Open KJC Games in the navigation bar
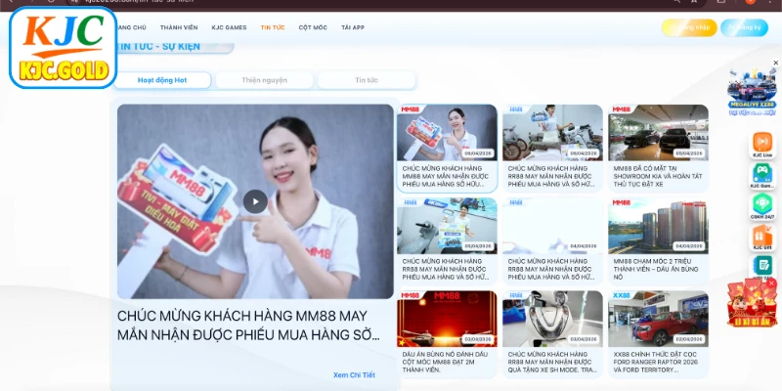The image size is (782, 391). click(229, 27)
